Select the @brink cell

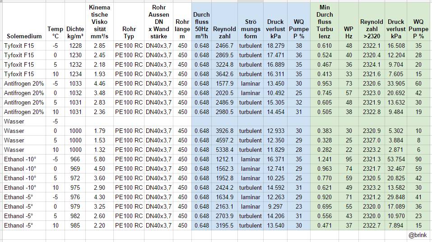[418, 235]
